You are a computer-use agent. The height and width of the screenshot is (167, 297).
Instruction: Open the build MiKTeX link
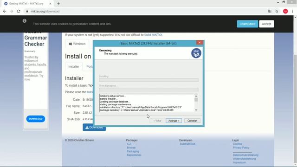point(153,35)
